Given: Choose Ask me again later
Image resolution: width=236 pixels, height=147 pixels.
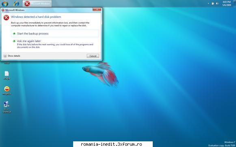Looking at the screenshot, I should coord(55,44).
